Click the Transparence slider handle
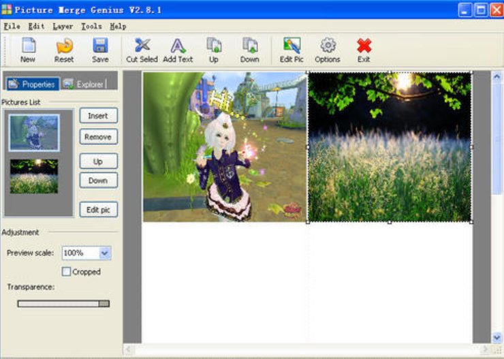This screenshot has width=504, height=359. coord(104,304)
